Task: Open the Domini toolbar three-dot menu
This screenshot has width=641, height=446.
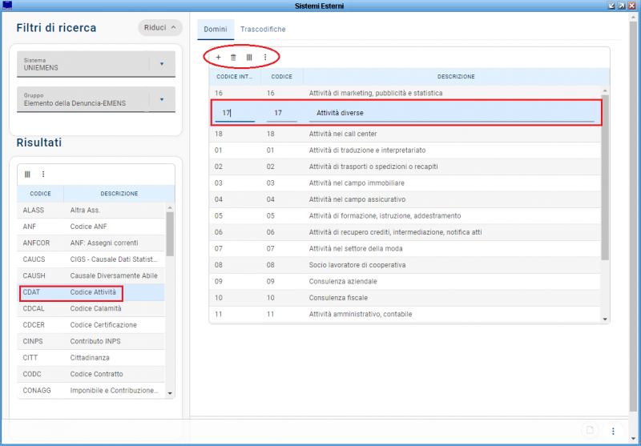Action: [265, 58]
